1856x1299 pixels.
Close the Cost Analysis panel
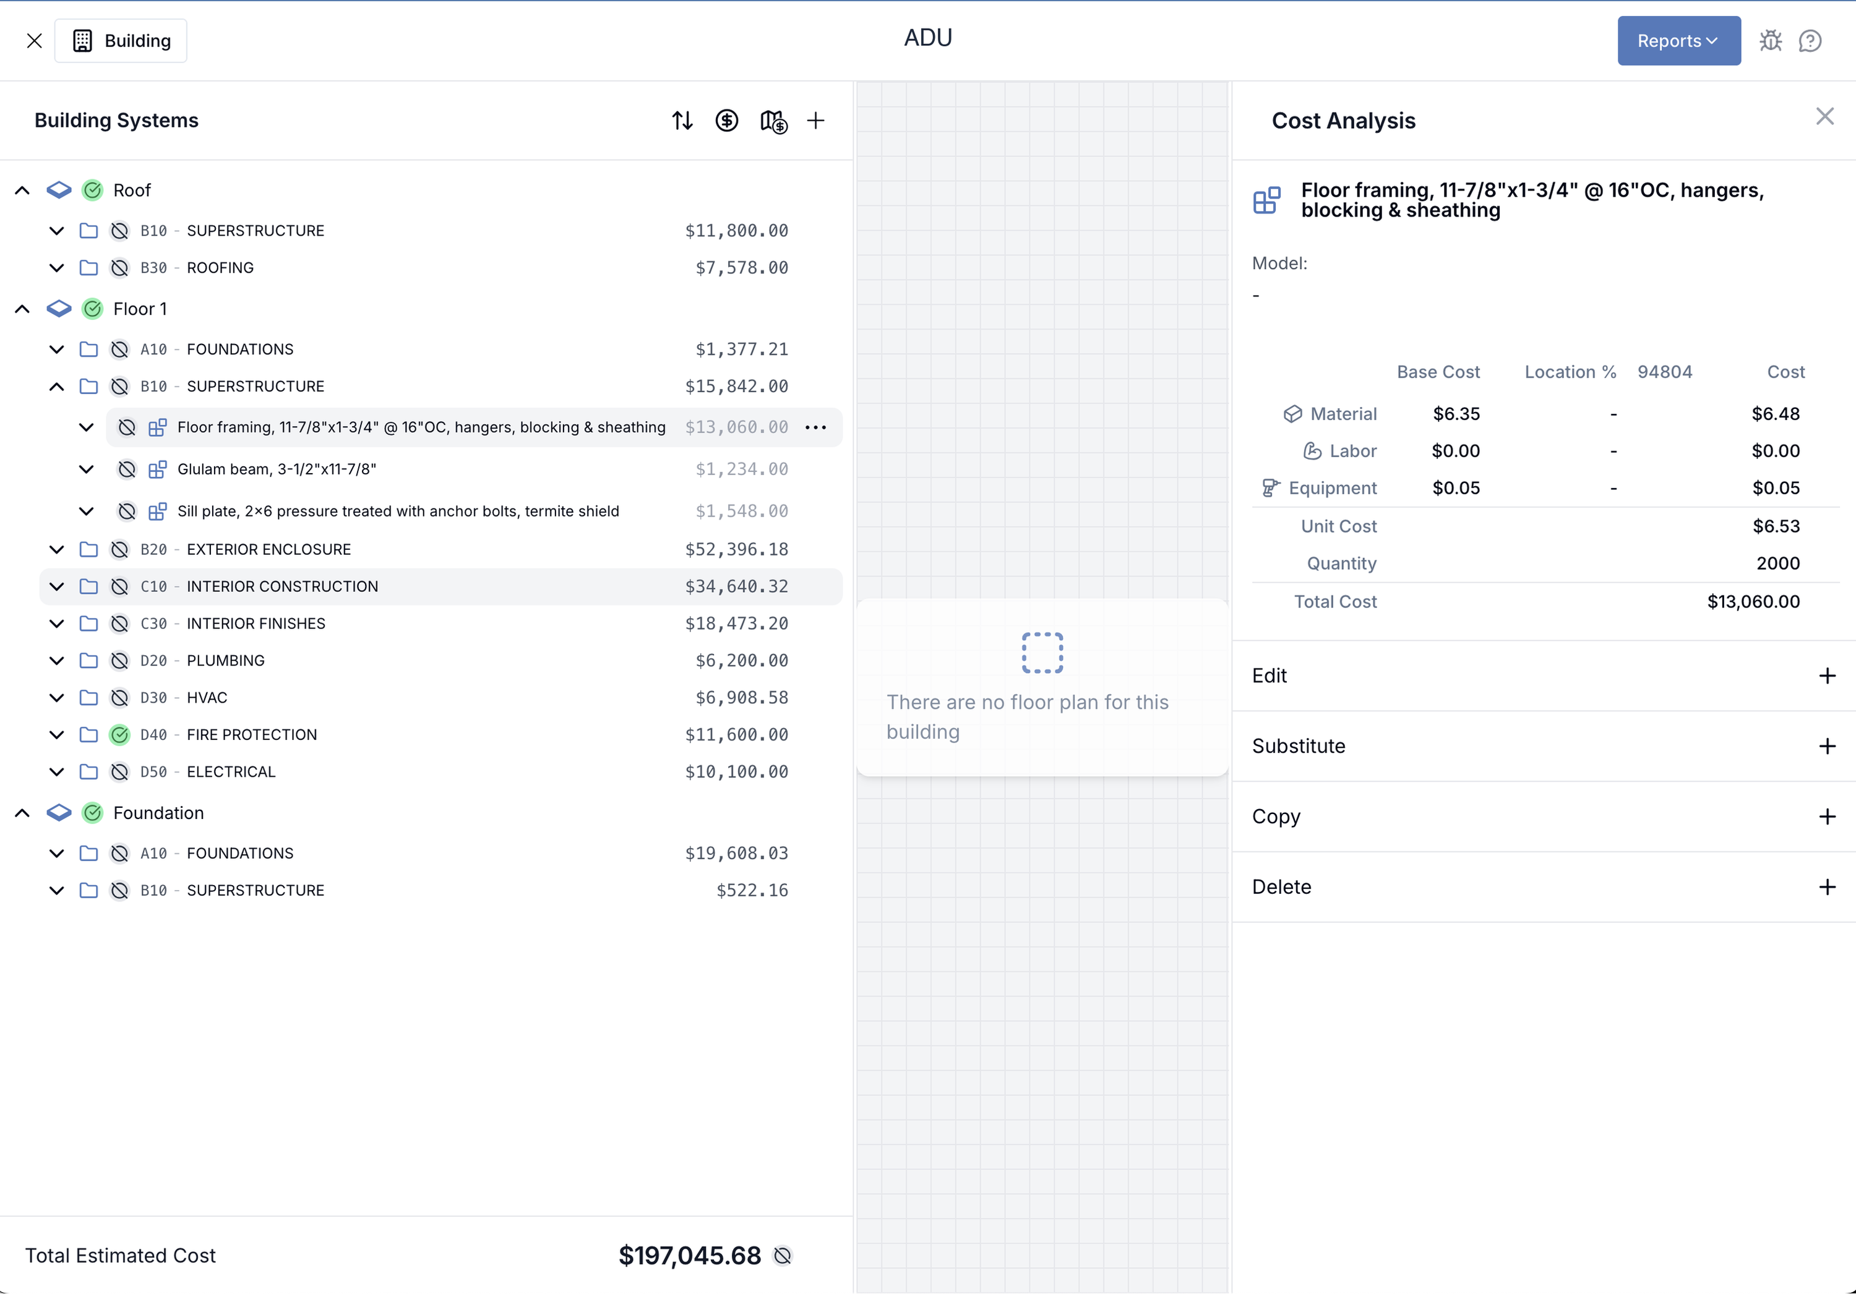pyautogui.click(x=1824, y=116)
